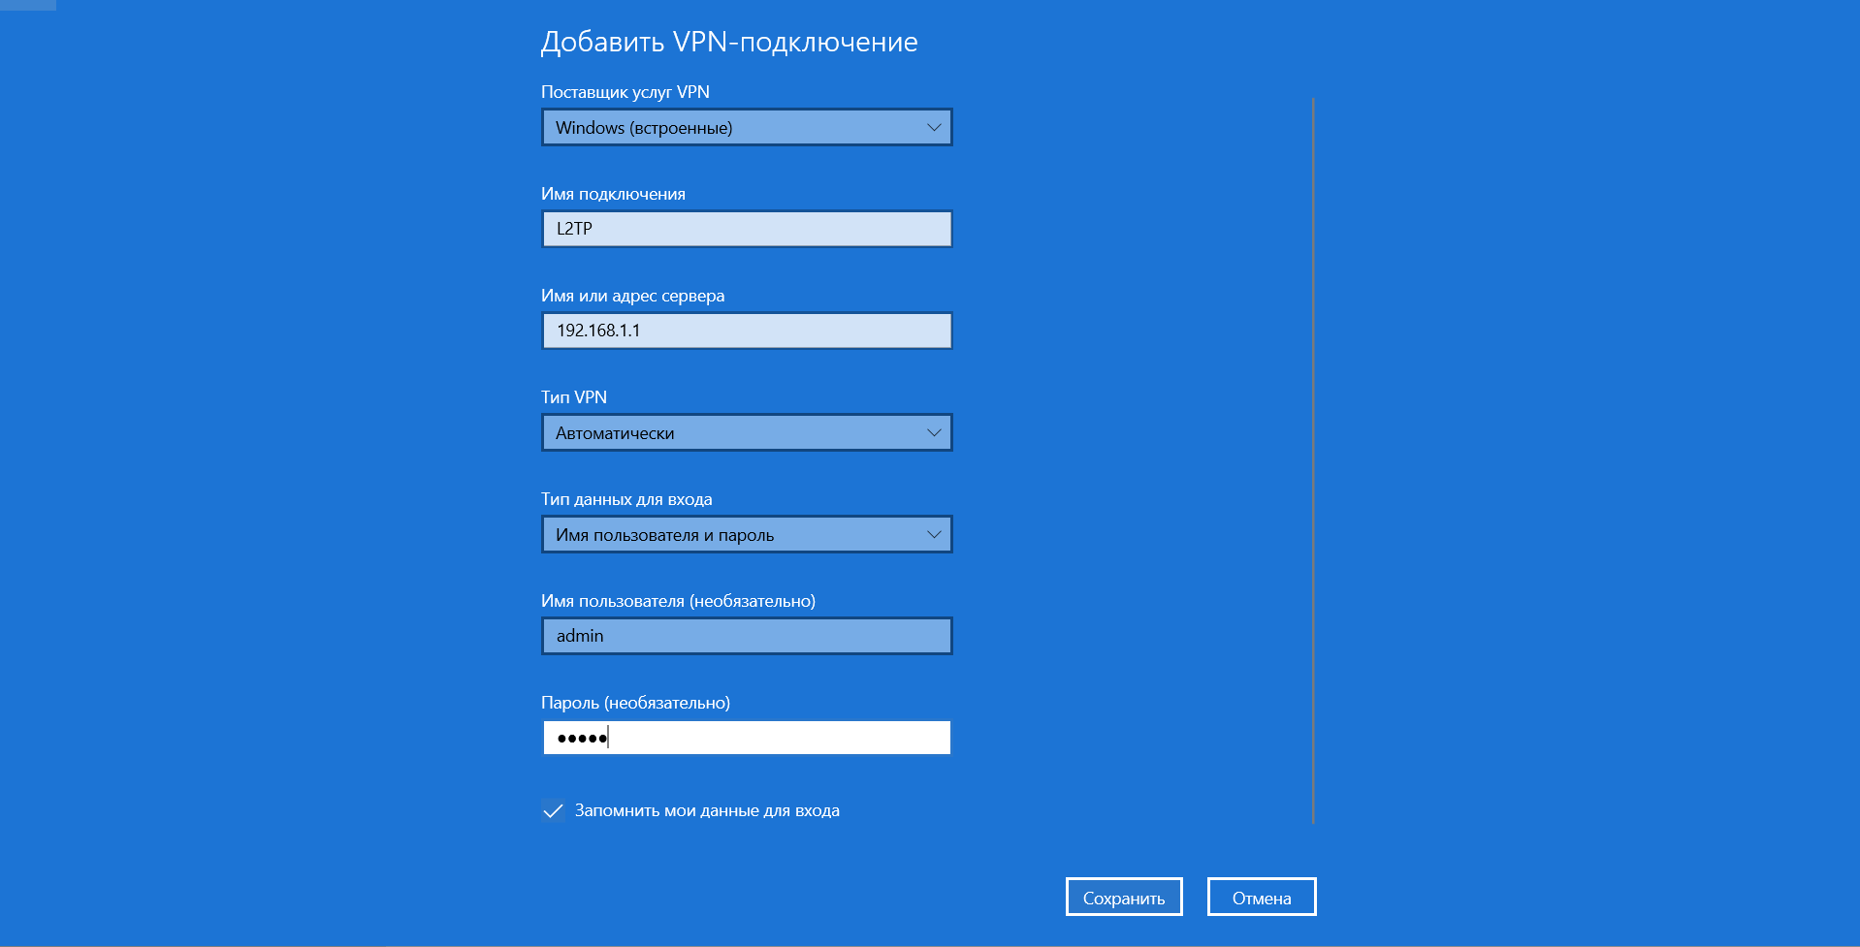This screenshot has height=947, width=1860.
Task: Uncheck the Запомнить мои данные для входа checkbox
Action: click(554, 811)
